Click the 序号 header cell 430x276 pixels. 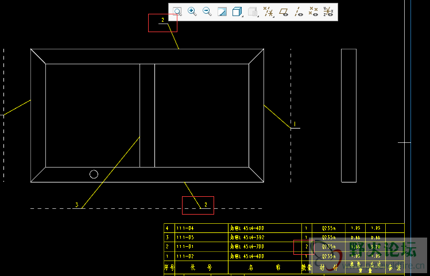tap(169, 267)
